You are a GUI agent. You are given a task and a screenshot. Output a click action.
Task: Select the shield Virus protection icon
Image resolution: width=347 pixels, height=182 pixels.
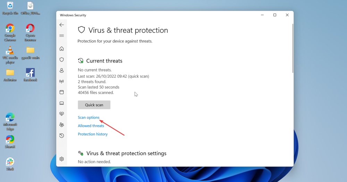pos(61,59)
